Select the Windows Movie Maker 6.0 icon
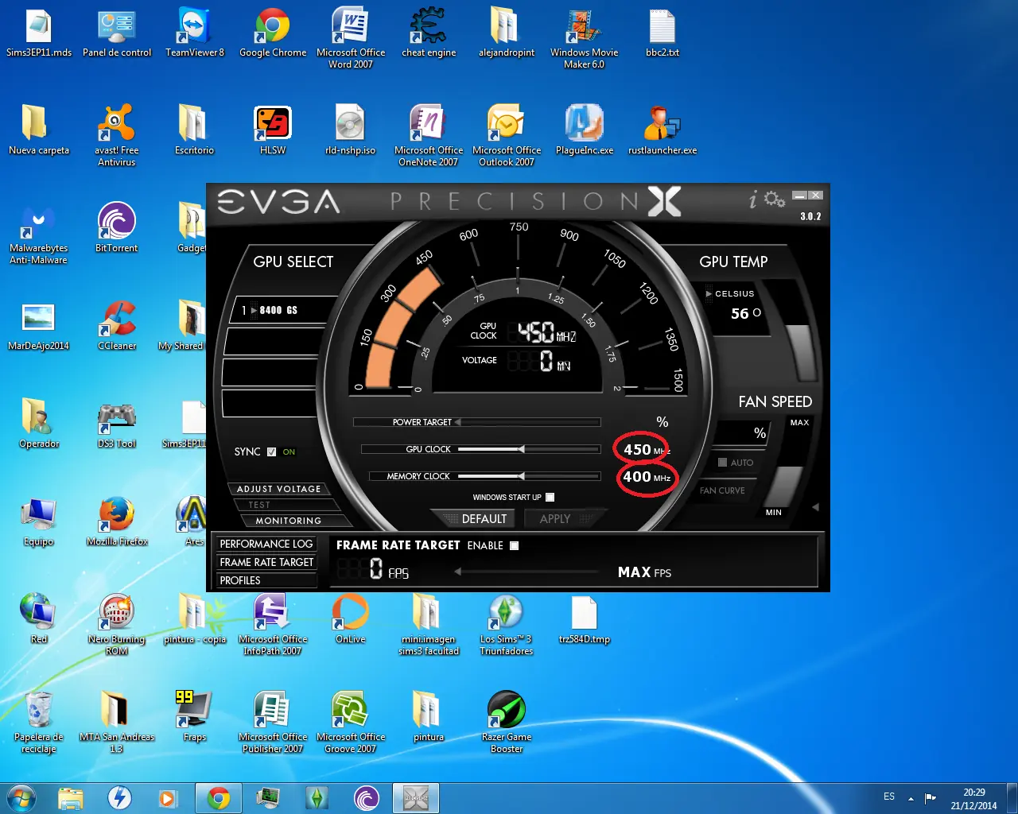Image resolution: width=1018 pixels, height=814 pixels. point(584,38)
